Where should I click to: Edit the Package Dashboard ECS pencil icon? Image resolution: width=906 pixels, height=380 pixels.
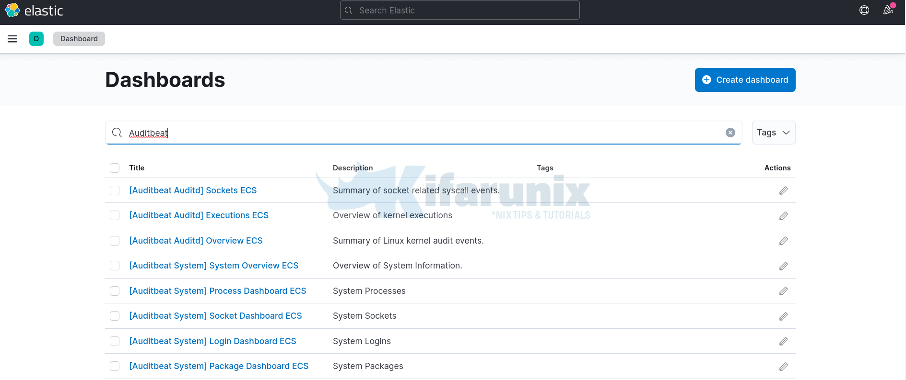(784, 367)
